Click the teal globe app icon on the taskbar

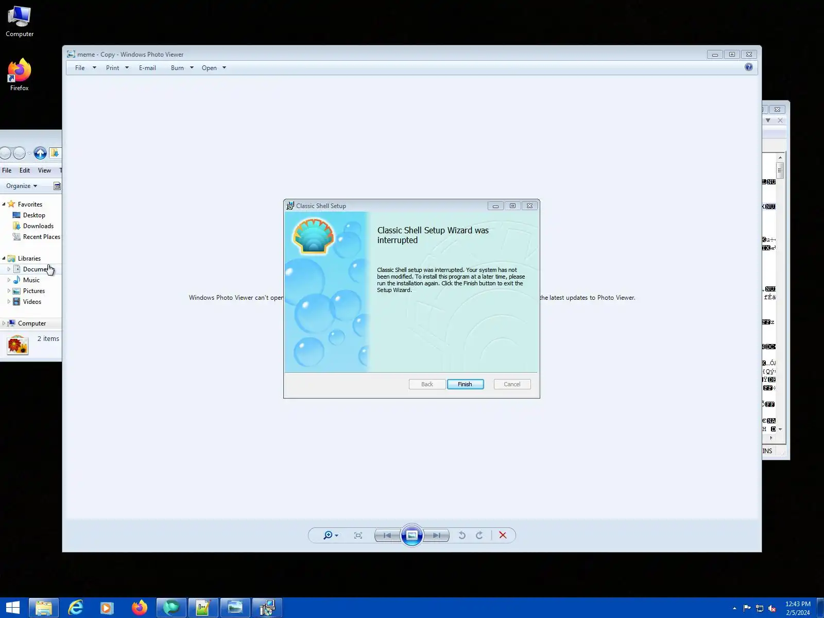[x=171, y=608]
